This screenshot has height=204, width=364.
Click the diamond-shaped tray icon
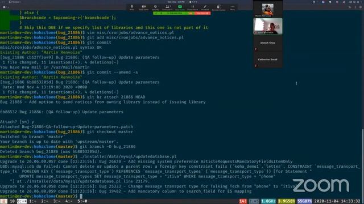(x=330, y=2)
